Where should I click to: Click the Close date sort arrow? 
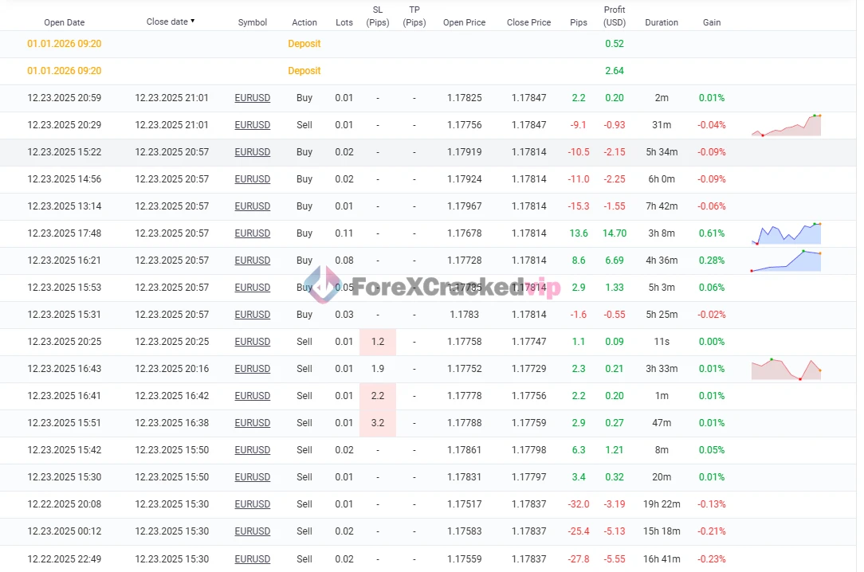click(193, 22)
